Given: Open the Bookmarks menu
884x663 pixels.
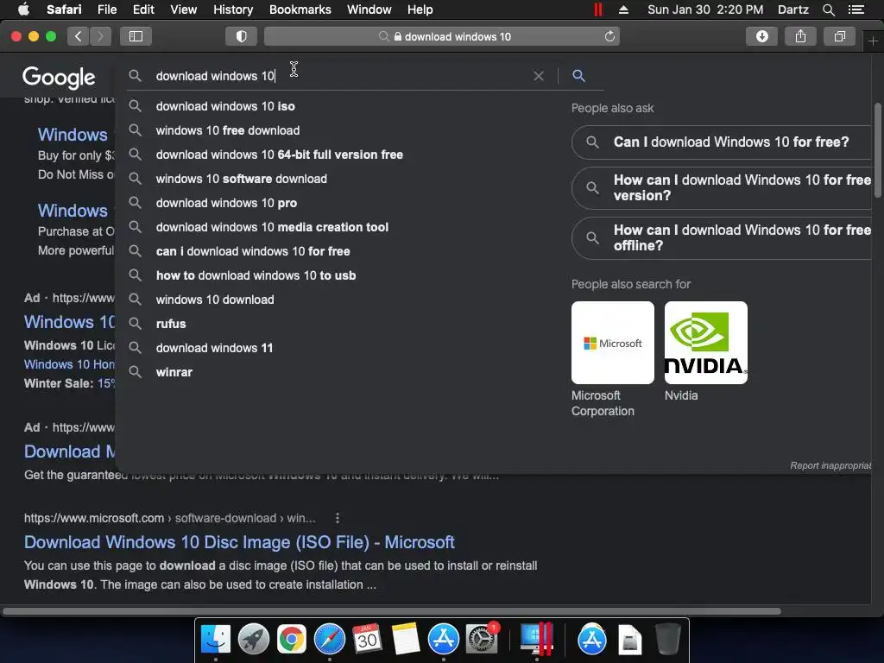Looking at the screenshot, I should 300,9.
